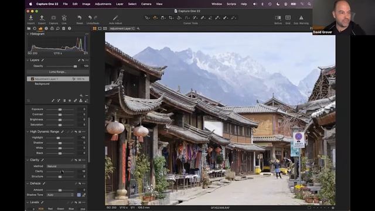Image resolution: width=375 pixels, height=211 pixels.
Task: Delete layer with minus button
Action: pyautogui.click(x=87, y=95)
